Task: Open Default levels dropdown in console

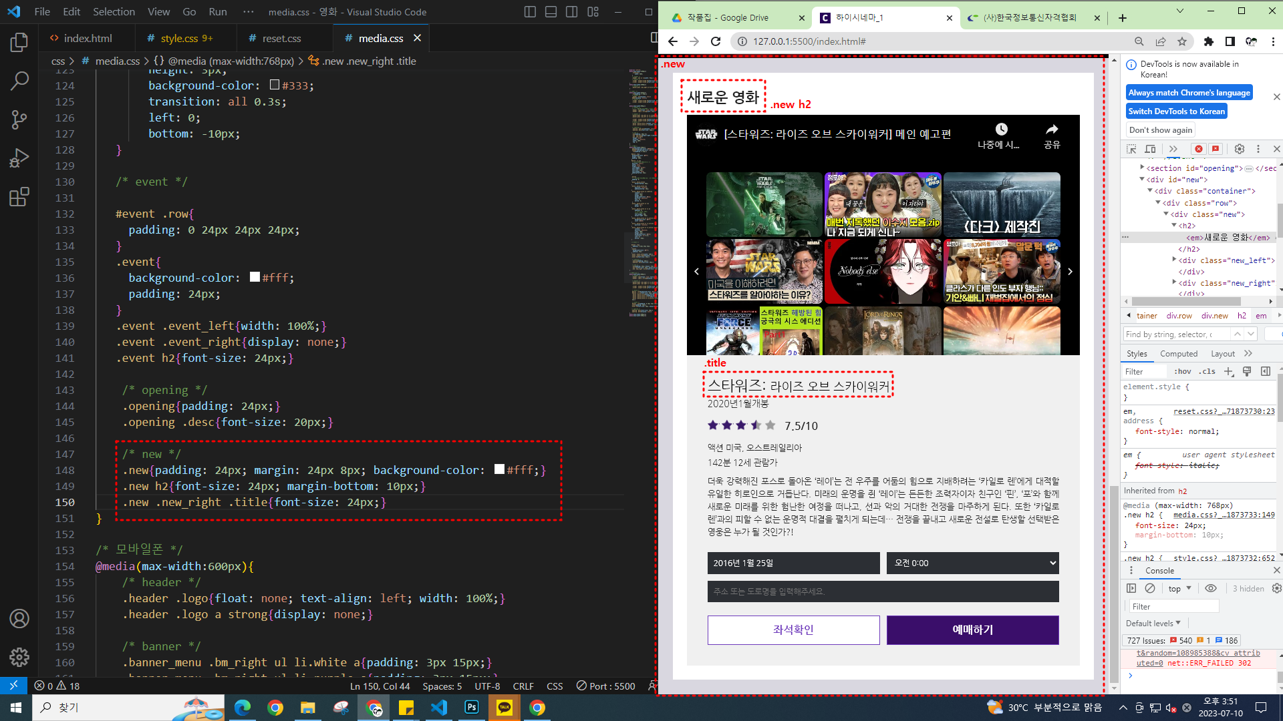Action: pyautogui.click(x=1153, y=623)
